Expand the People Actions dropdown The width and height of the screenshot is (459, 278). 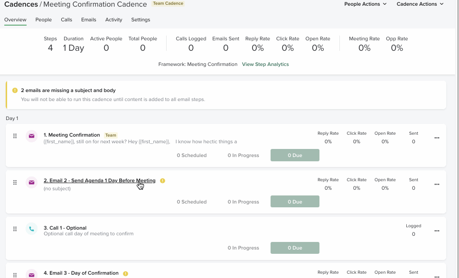coord(365,4)
